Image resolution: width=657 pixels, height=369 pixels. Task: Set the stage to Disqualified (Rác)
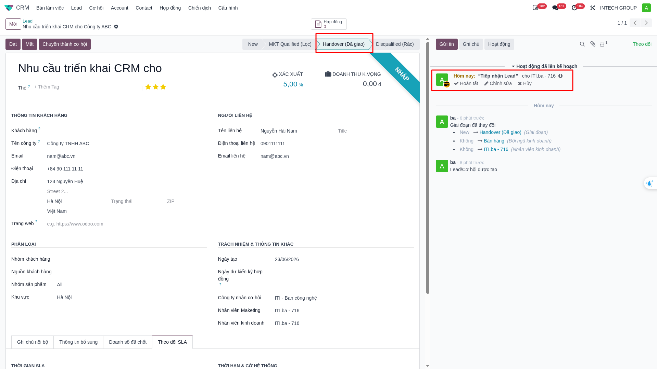click(395, 44)
